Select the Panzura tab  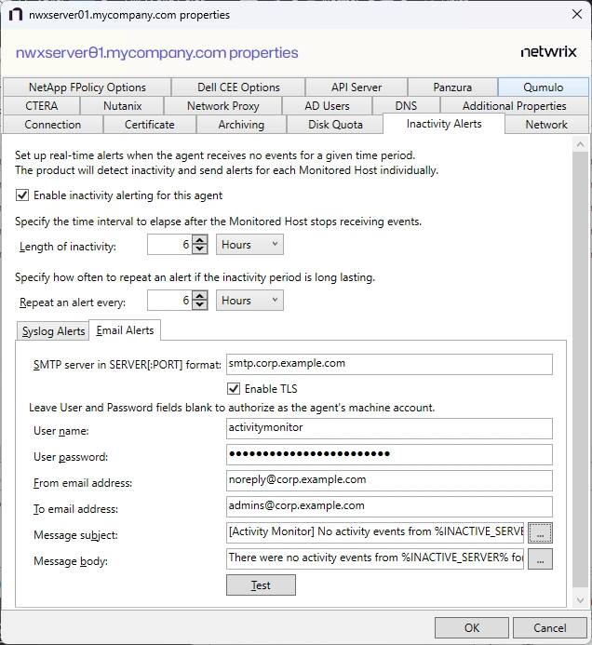pos(452,87)
